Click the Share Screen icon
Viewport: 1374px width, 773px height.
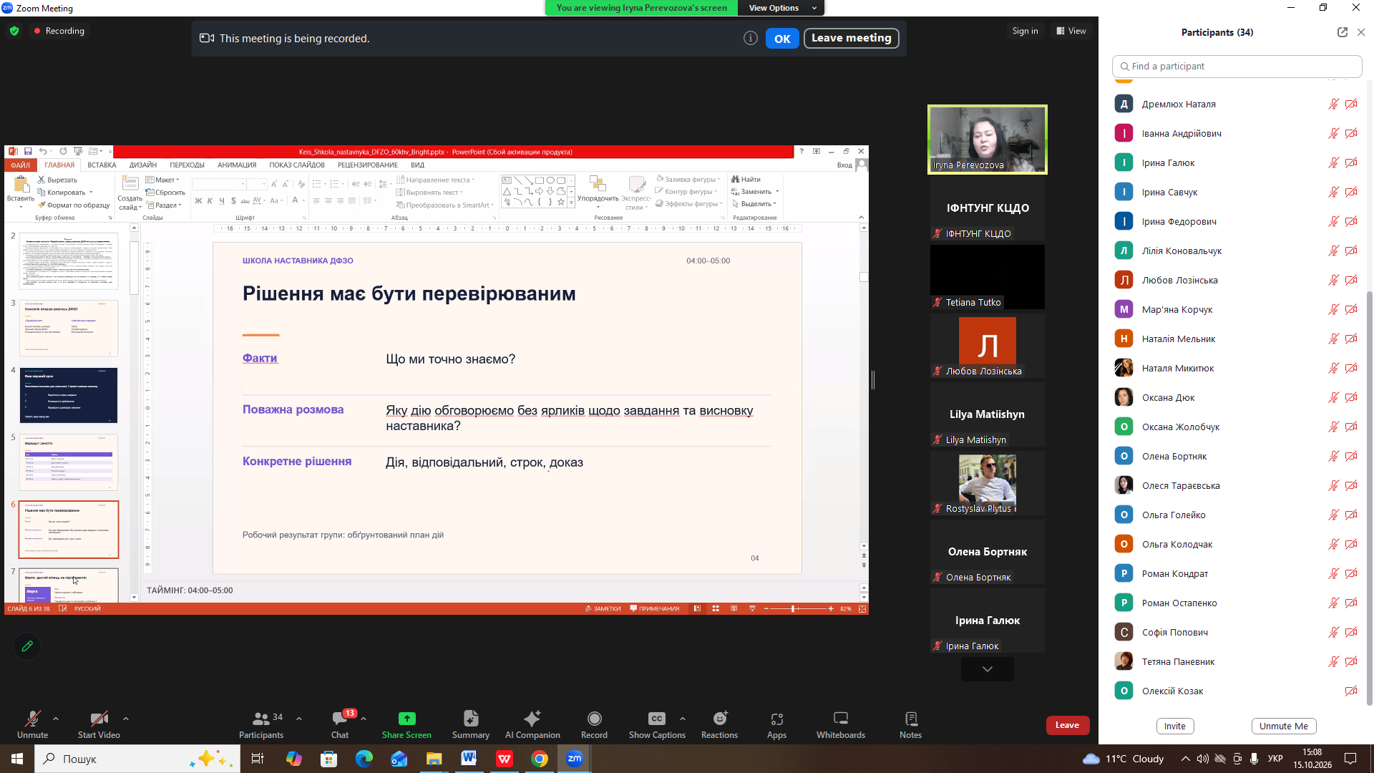406,719
